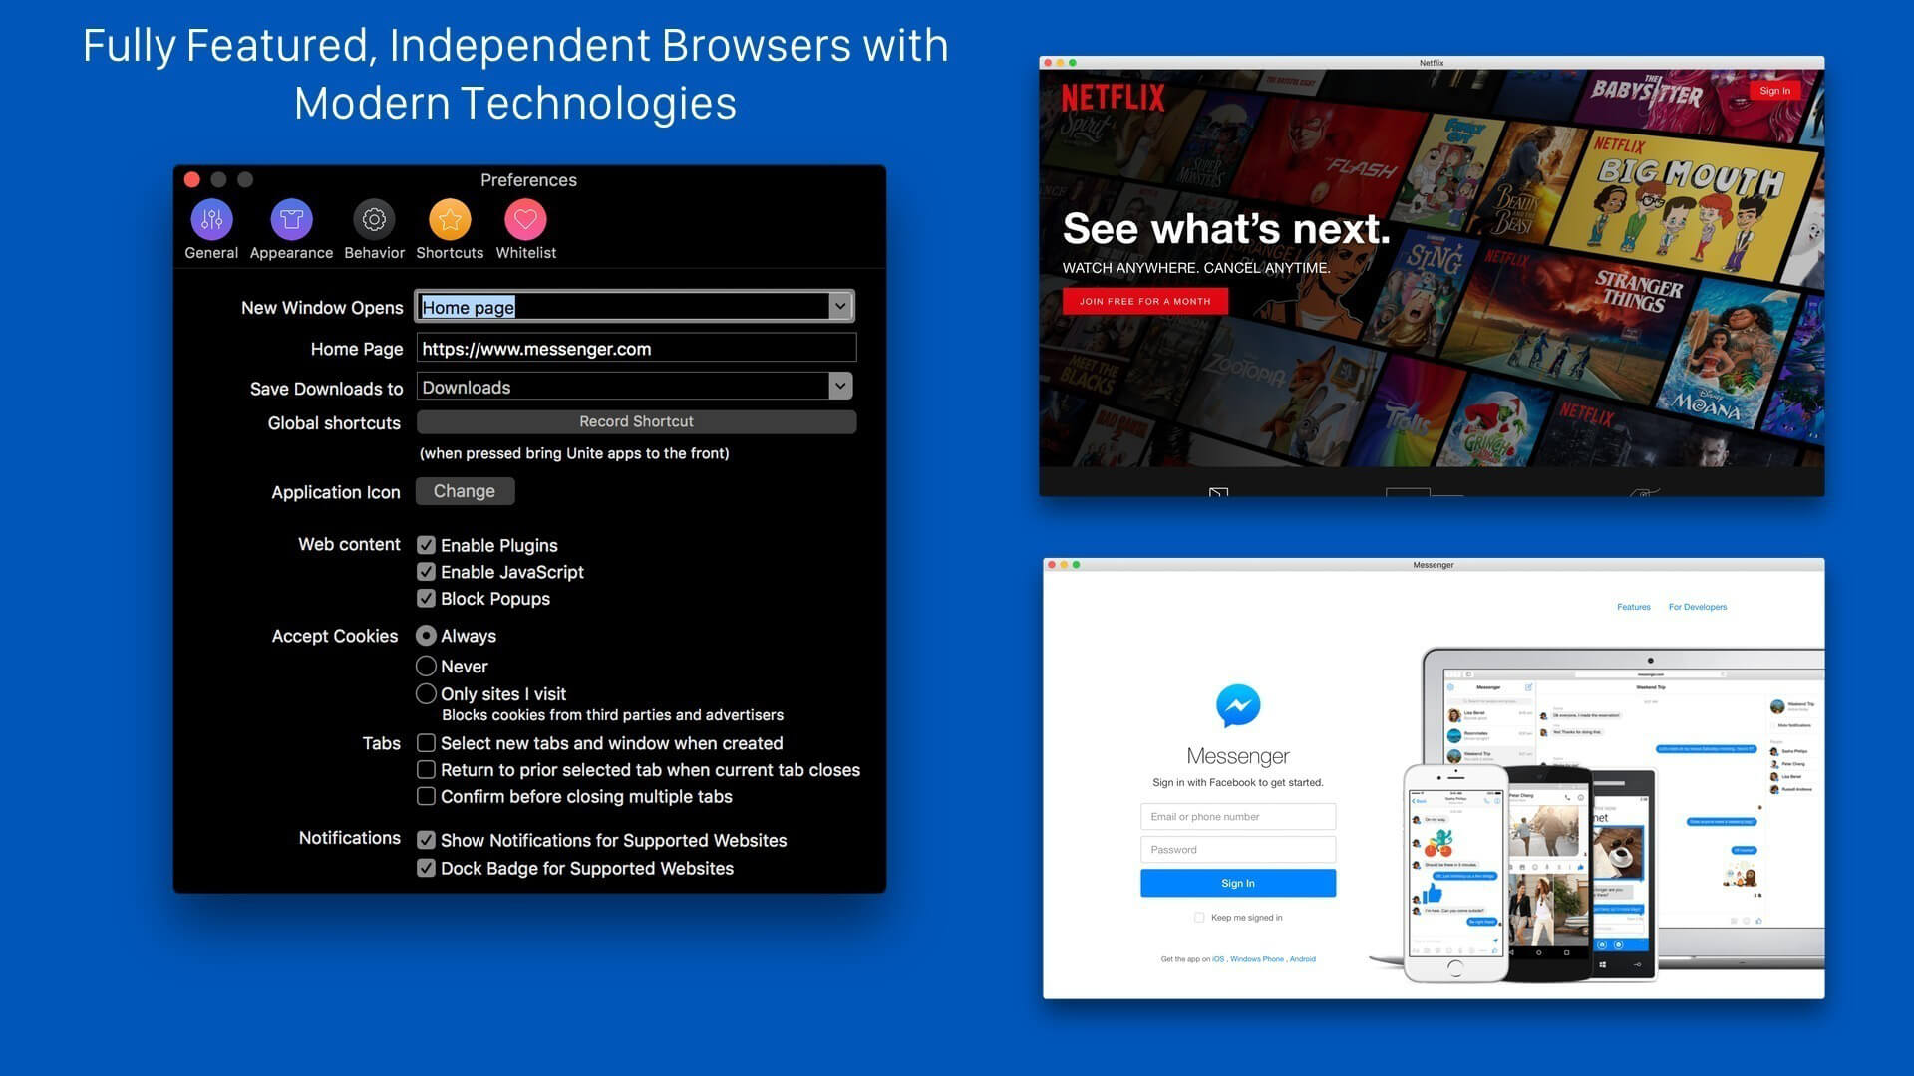The height and width of the screenshot is (1076, 1914).
Task: Select the Shortcuts preferences icon
Action: click(449, 219)
